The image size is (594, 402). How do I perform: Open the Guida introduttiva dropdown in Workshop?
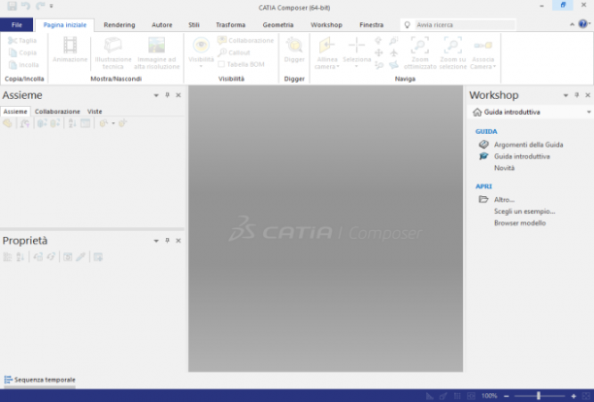coord(589,112)
